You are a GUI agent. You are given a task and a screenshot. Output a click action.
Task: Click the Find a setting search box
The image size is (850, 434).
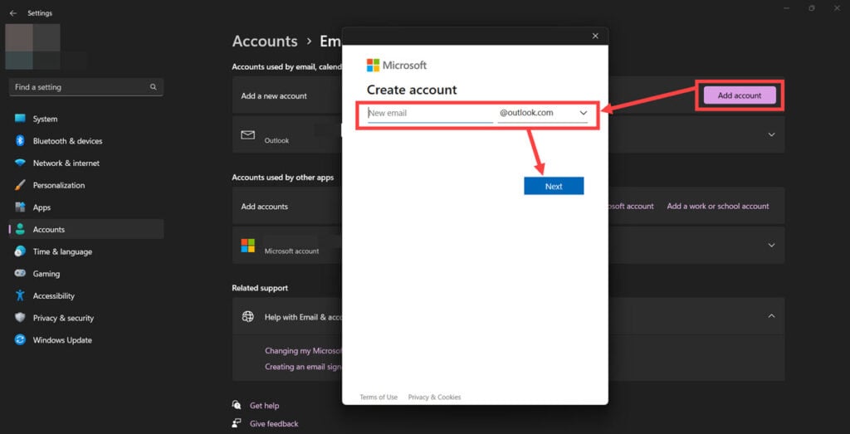pos(85,87)
